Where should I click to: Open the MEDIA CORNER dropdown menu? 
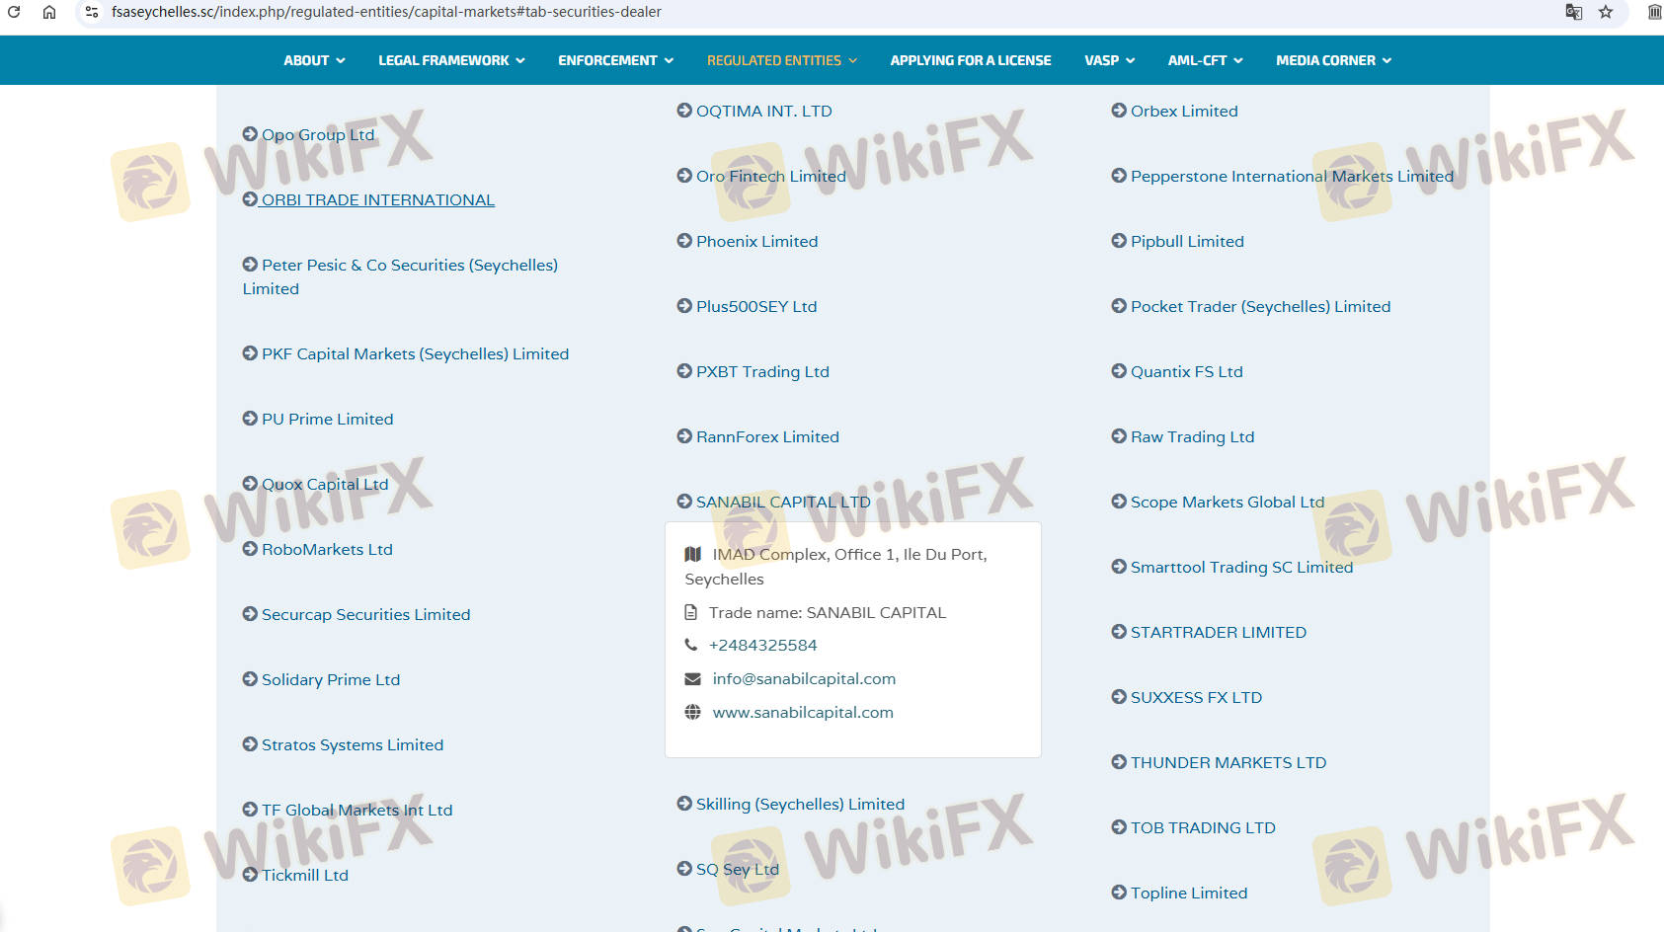(1334, 60)
